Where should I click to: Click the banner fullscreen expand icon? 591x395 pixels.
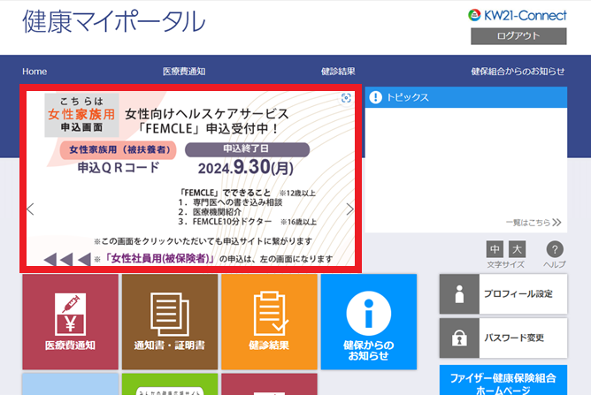(346, 98)
